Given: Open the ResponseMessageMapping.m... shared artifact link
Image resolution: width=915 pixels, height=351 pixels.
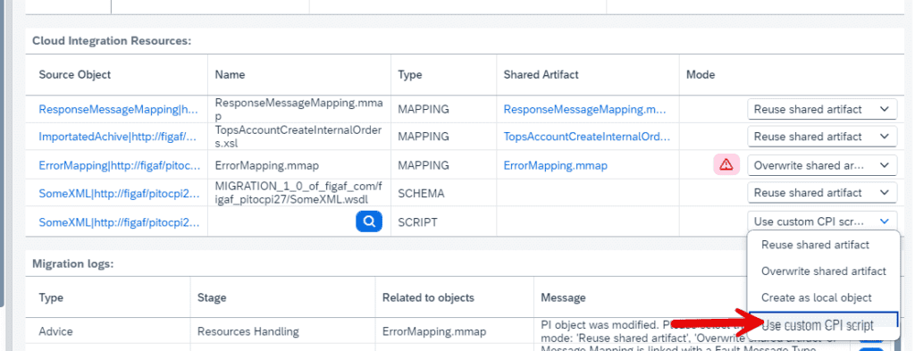Looking at the screenshot, I should (x=584, y=109).
